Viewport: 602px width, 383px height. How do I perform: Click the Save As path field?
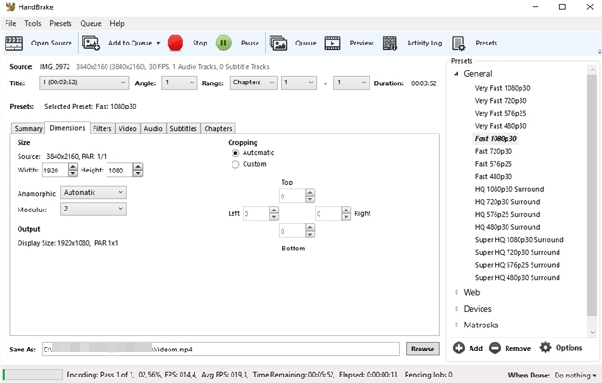pyautogui.click(x=220, y=350)
